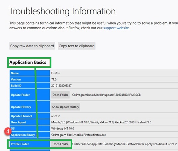Click the Update Folder label
The height and width of the screenshot is (151, 178).
click(20, 95)
